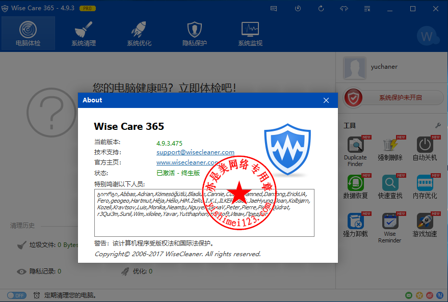The height and width of the screenshot is (302, 448).
Task: Open the tools wrench settings icon
Action: pos(438,125)
